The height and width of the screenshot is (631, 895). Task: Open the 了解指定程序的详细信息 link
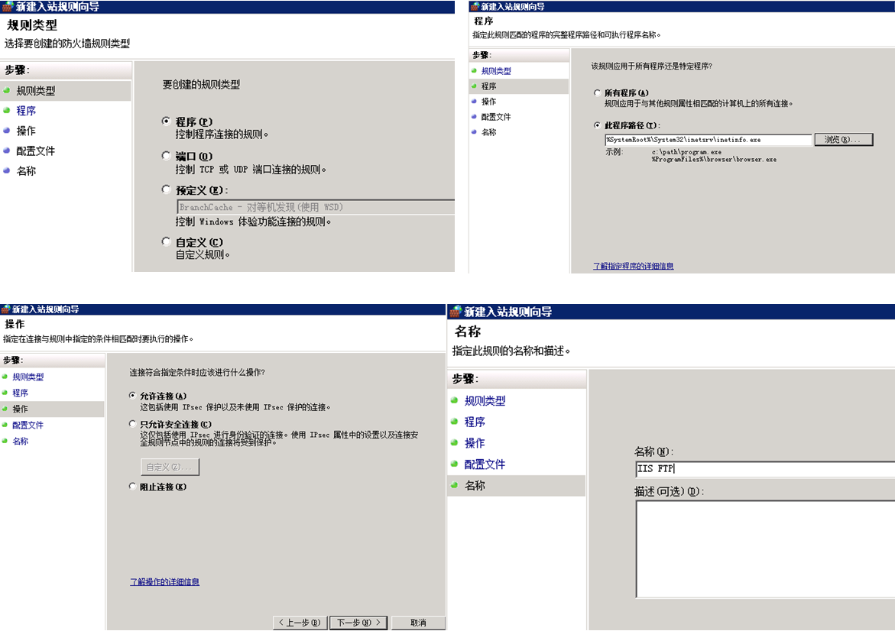633,266
